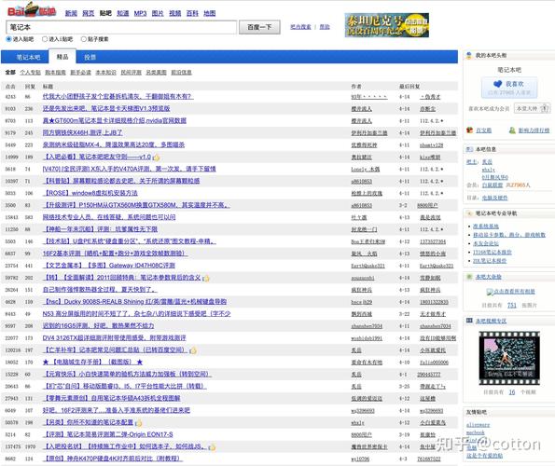
Task: Open the 影响力排行榜 link
Action: coord(534,130)
